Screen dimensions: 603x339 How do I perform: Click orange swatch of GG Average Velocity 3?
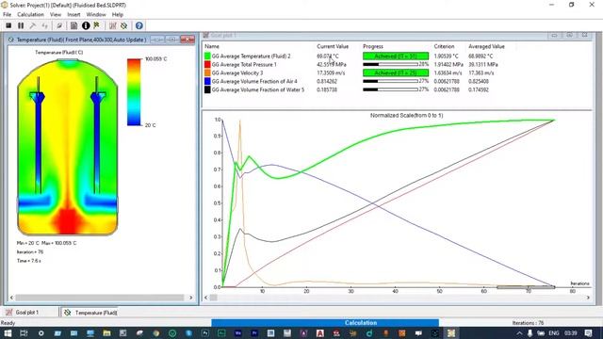click(207, 73)
